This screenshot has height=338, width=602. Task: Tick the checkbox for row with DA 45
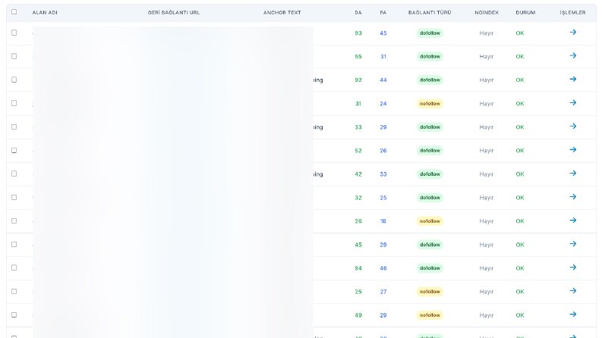click(x=14, y=244)
